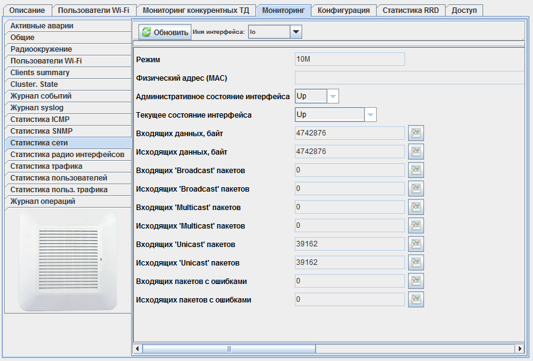Open chart for incoming Unicast packets
533x361 pixels.
[417, 244]
